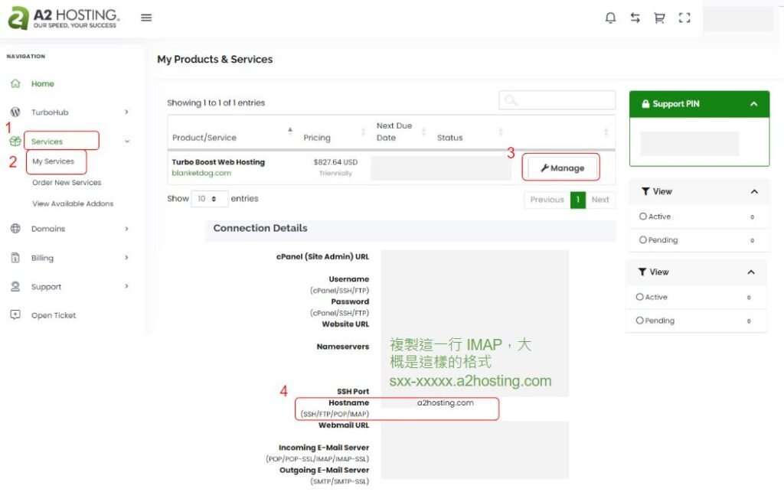Select Pending radio in upper View panel

643,239
